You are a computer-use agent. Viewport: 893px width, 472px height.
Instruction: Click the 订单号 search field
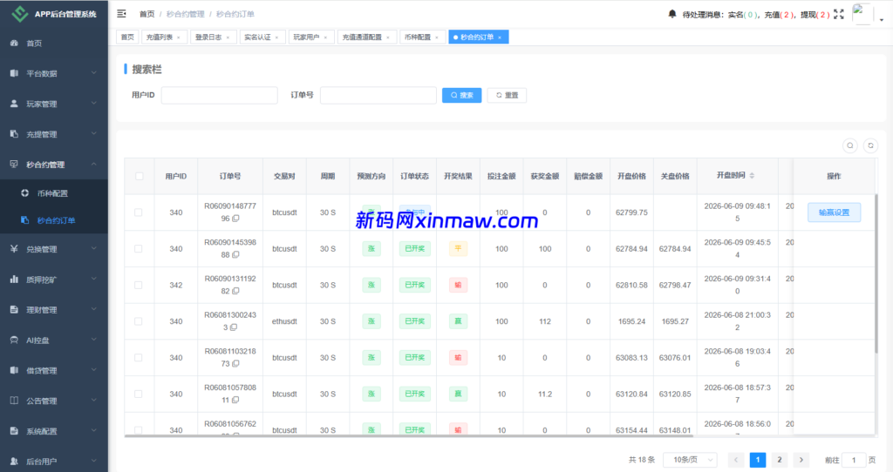click(x=378, y=95)
